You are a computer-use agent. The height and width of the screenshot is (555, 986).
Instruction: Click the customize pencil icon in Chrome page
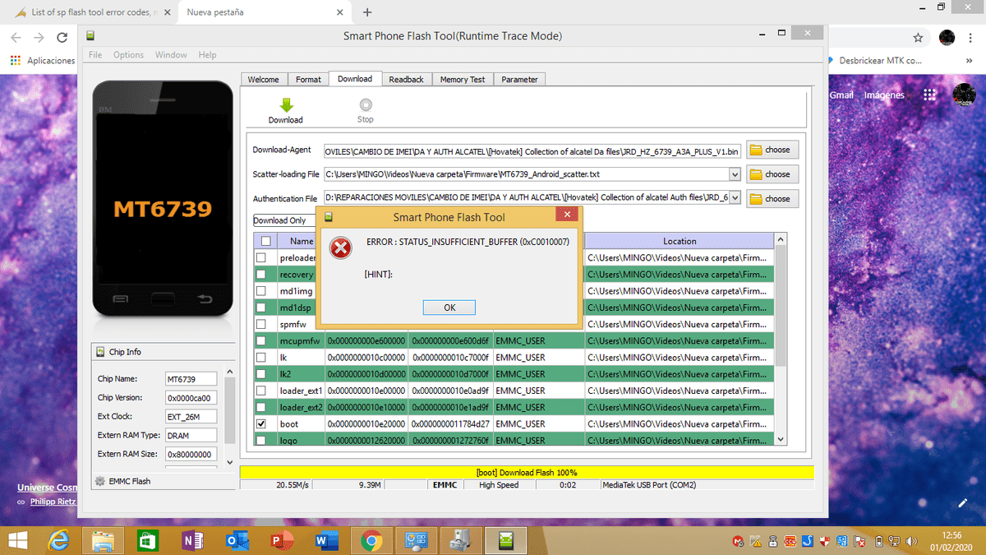(x=963, y=502)
